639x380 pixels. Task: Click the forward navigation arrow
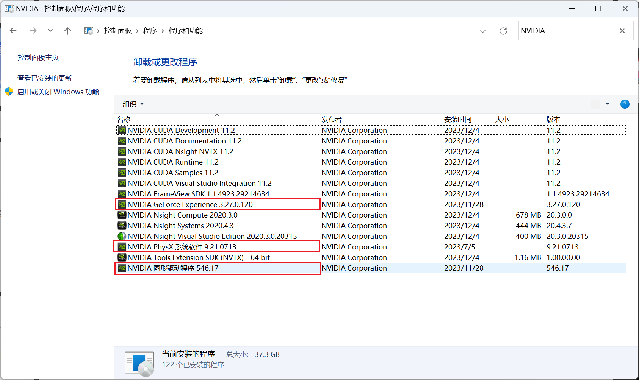coord(33,31)
